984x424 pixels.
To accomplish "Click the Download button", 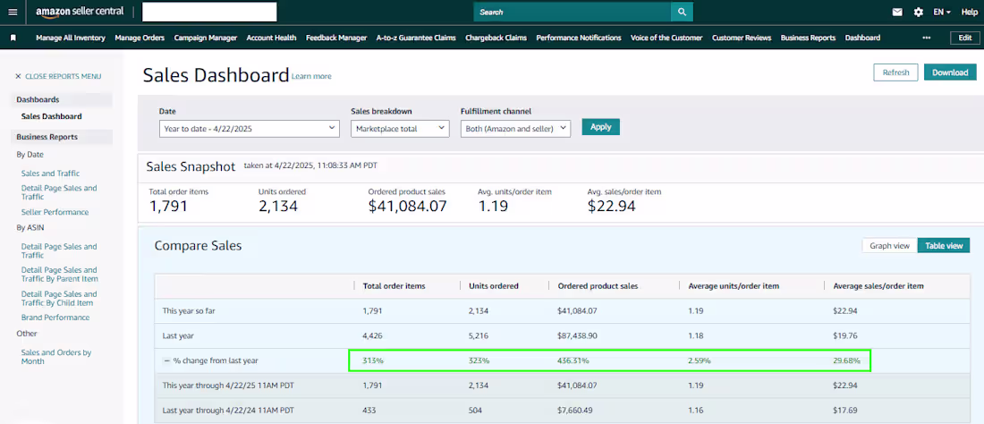I will 950,72.
